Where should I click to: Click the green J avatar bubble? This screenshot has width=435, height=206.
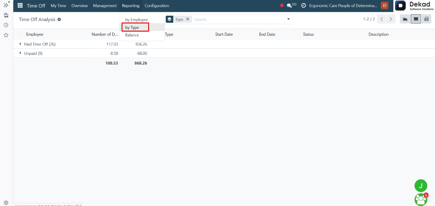coord(421,186)
